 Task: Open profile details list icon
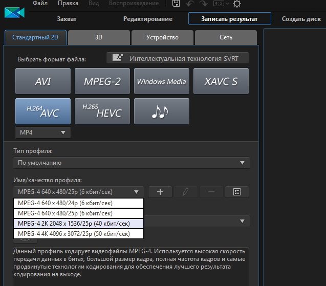click(236, 192)
